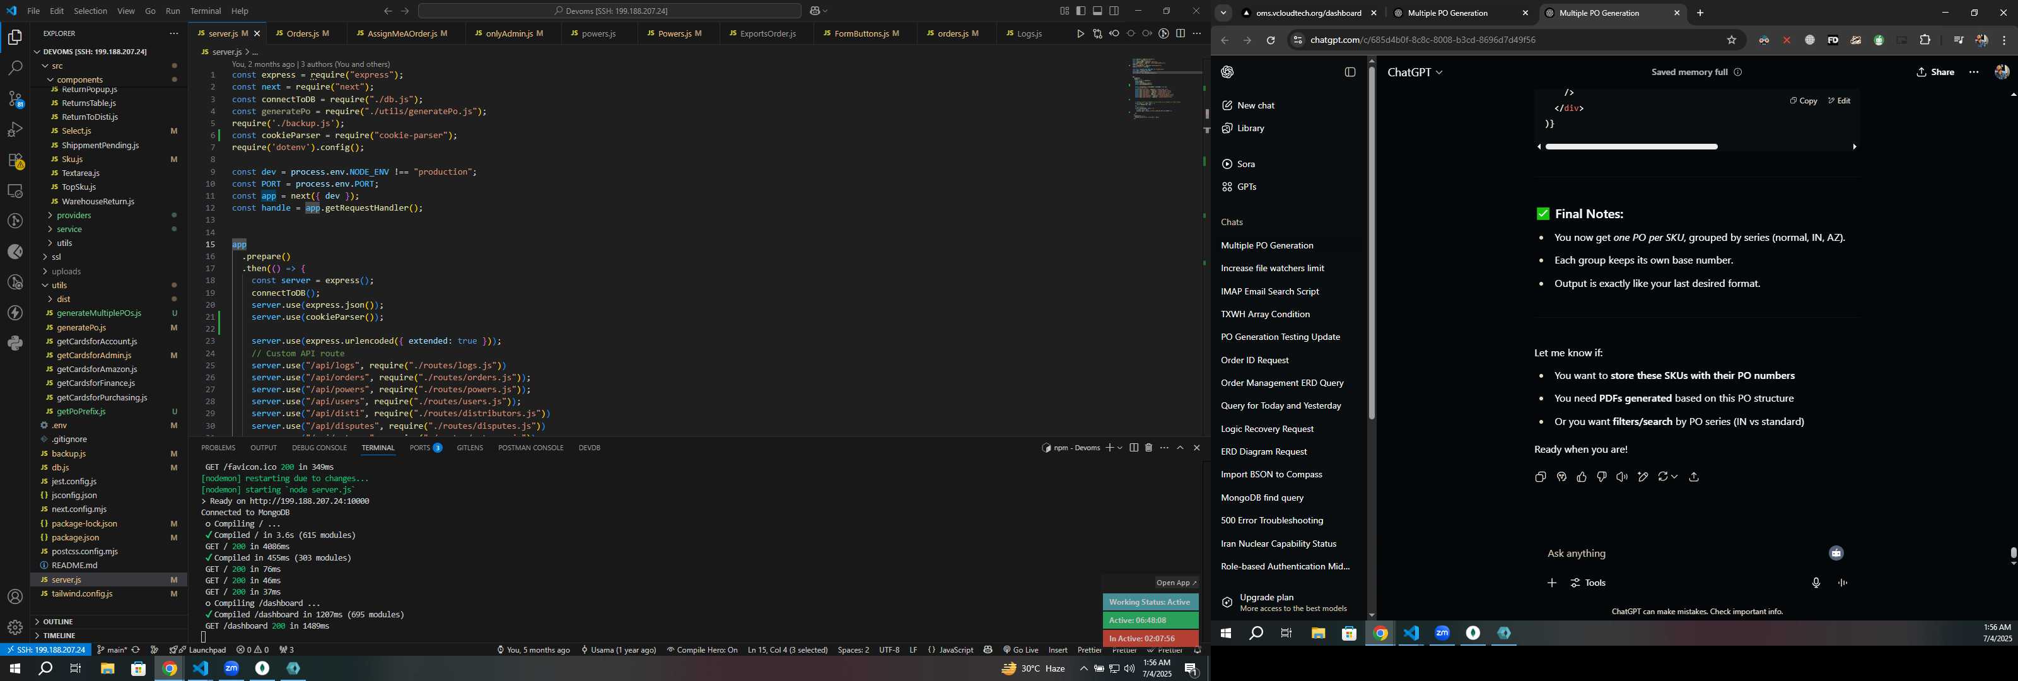Open the 'IMAP Email Search Script' chat
Screen dimensions: 2018x681
pos(1270,291)
